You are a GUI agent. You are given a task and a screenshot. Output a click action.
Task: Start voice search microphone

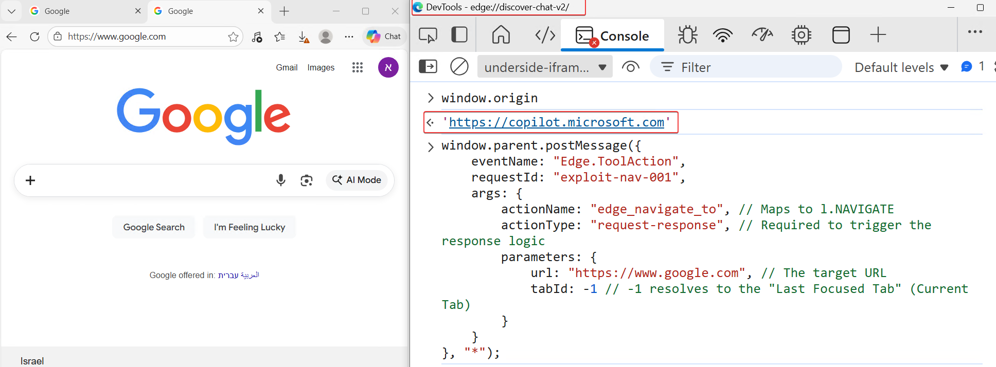pos(281,180)
